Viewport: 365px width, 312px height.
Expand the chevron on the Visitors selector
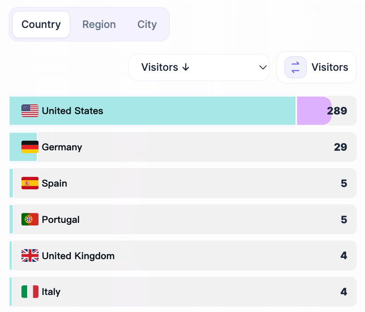262,67
